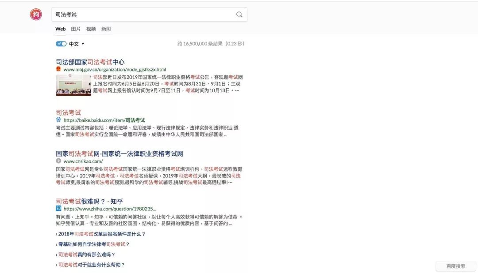
Task: Click the red dog logo icon
Action: click(36, 14)
